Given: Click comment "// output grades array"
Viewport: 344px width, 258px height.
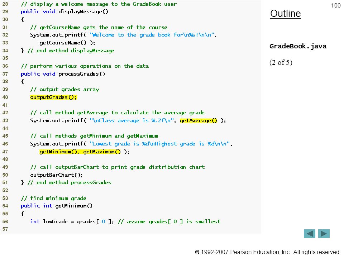Looking at the screenshot, I should click(x=65, y=89).
